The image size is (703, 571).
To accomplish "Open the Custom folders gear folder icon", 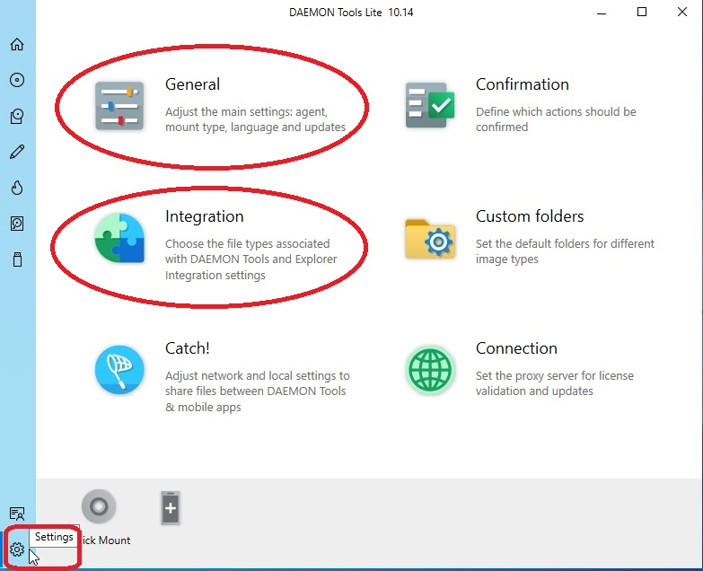I will [x=430, y=239].
